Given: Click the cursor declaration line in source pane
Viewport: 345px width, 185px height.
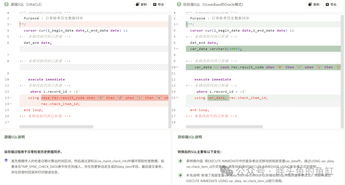Looking at the screenshot, I should coord(76,31).
